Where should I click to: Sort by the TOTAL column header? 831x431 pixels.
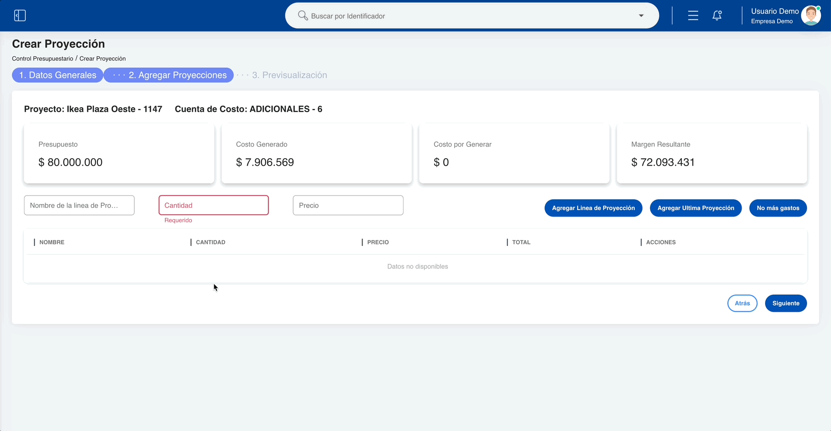[521, 242]
